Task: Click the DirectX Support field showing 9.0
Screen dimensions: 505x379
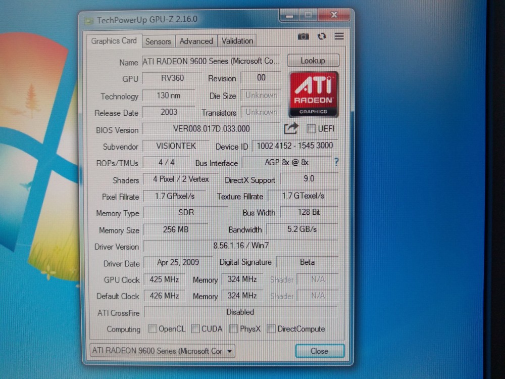Action: coord(309,178)
